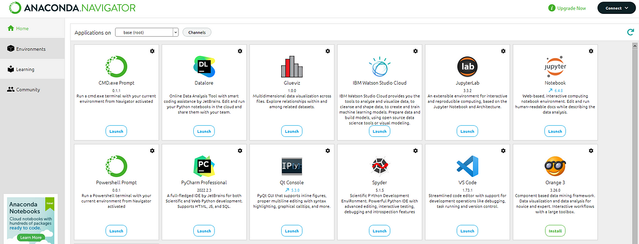Image resolution: width=639 pixels, height=244 pixels.
Task: Click the Spyder app icon
Action: [x=379, y=166]
